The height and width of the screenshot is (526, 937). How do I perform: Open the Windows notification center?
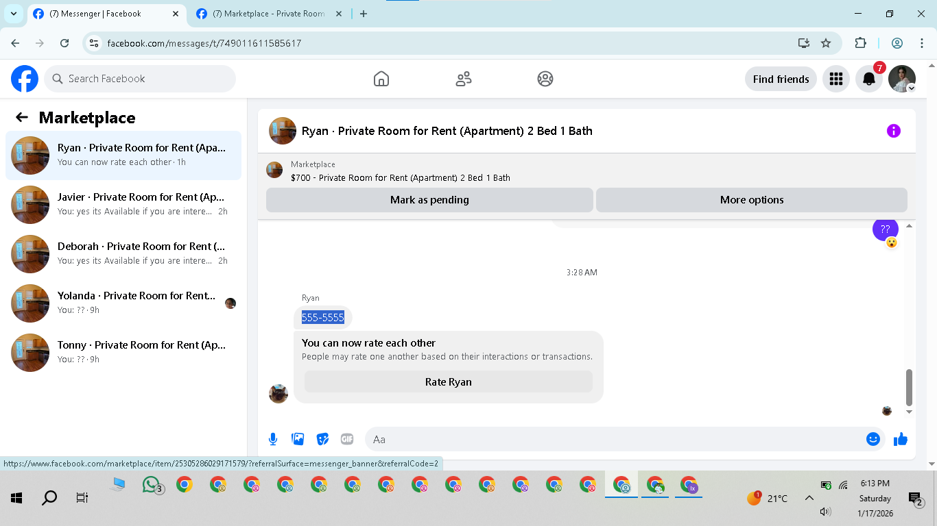(x=915, y=499)
